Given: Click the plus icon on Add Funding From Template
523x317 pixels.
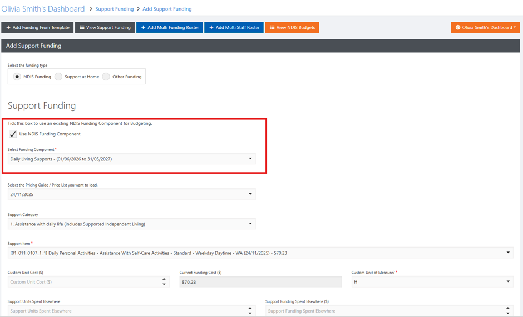Looking at the screenshot, I should click(x=8, y=27).
